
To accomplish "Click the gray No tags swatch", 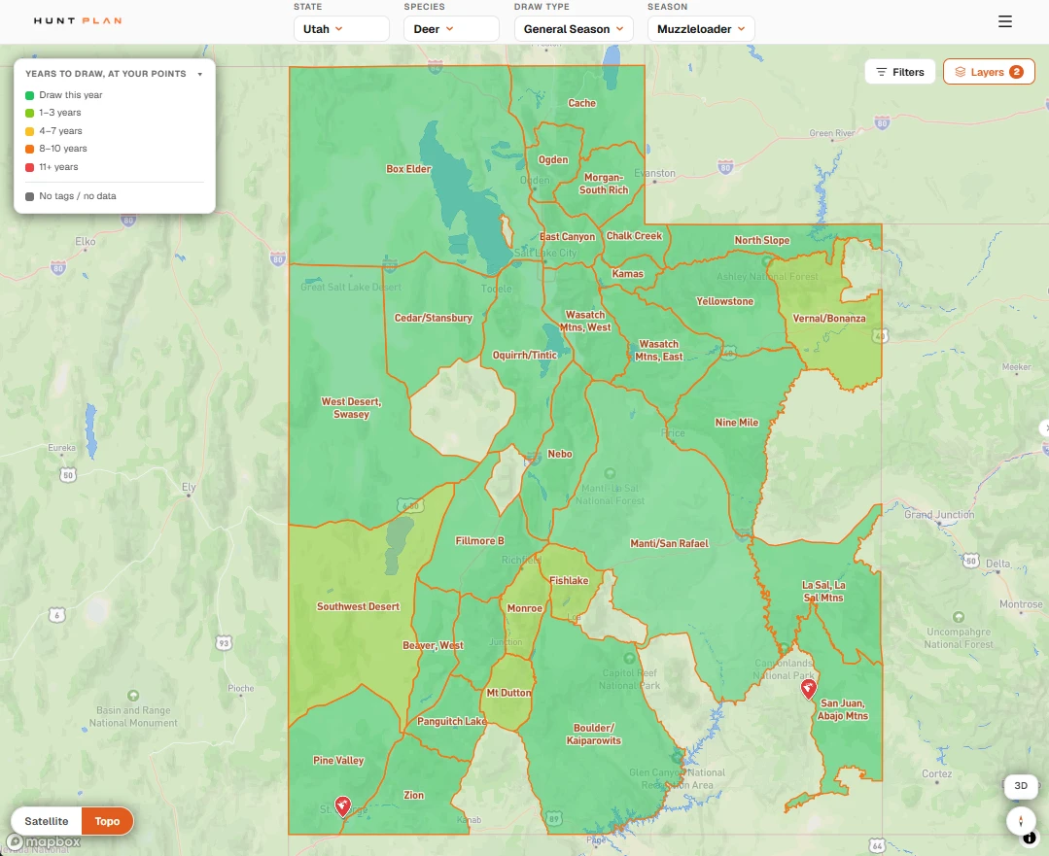I will tap(29, 196).
